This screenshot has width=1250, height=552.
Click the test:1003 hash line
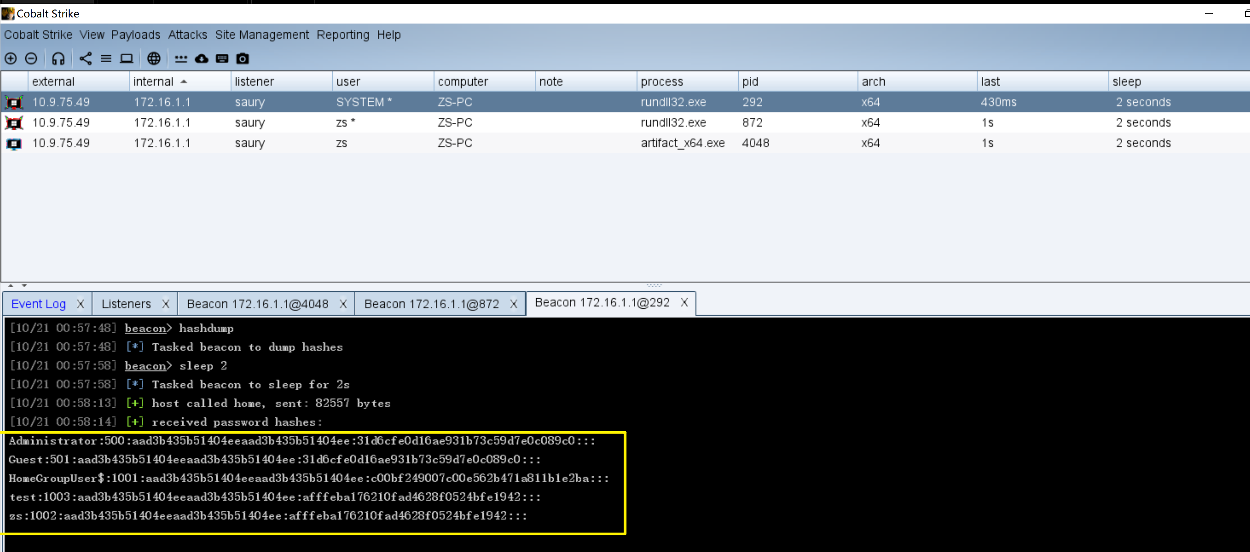(275, 497)
